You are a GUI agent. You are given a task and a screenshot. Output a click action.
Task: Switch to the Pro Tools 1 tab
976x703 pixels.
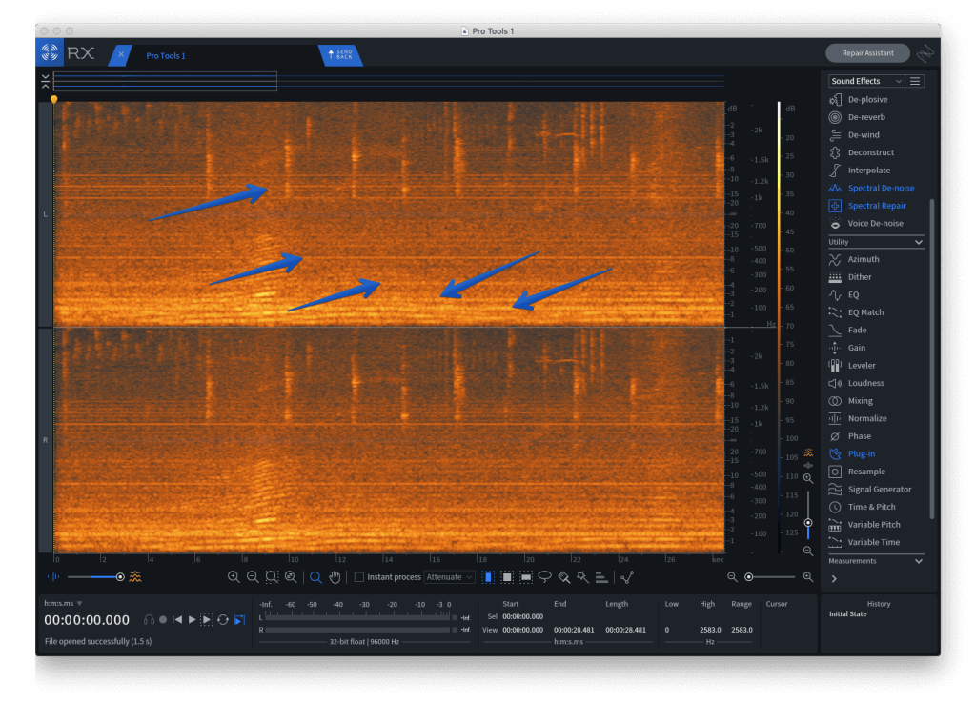point(166,55)
